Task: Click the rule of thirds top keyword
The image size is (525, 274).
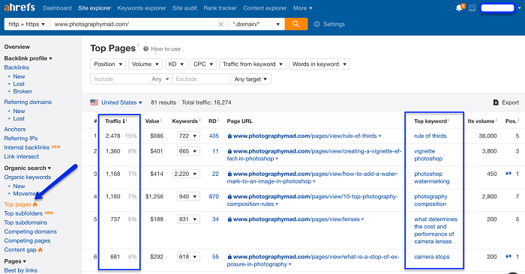Action: click(x=430, y=136)
